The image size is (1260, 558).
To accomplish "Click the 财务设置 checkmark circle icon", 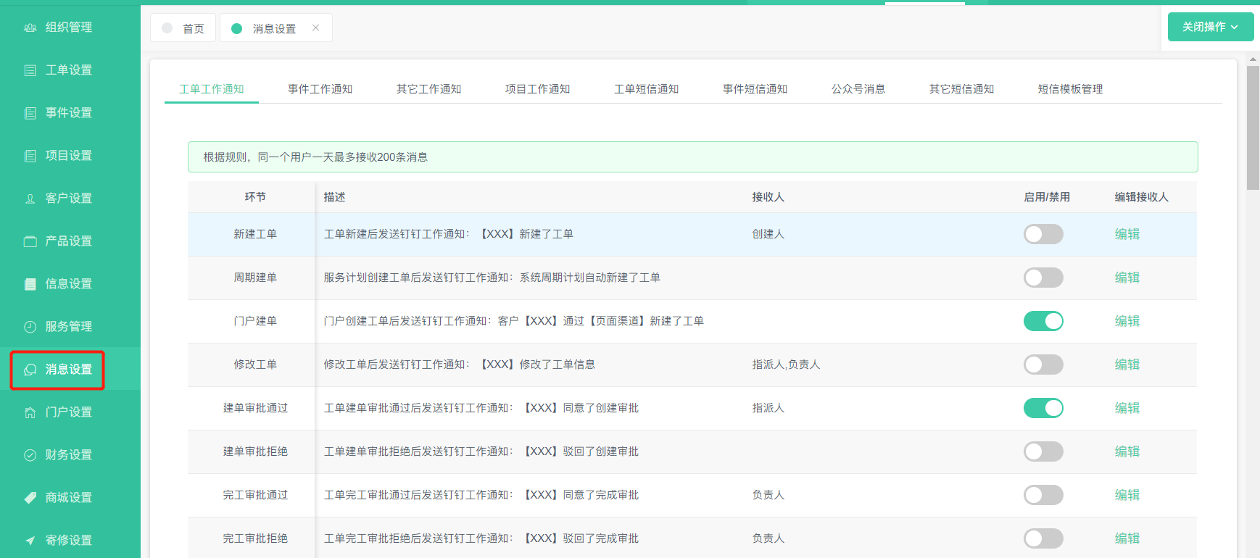I will tap(30, 455).
